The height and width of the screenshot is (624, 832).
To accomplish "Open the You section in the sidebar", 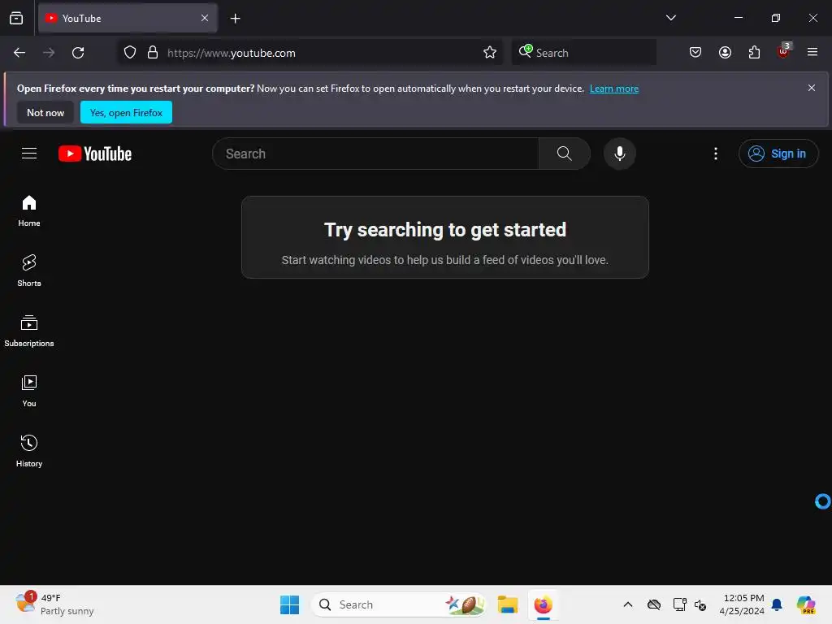I will 29,391.
